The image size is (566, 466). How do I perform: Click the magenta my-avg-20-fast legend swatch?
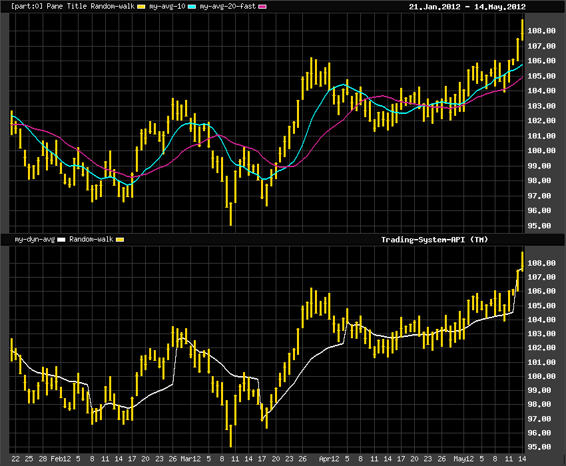click(x=262, y=7)
